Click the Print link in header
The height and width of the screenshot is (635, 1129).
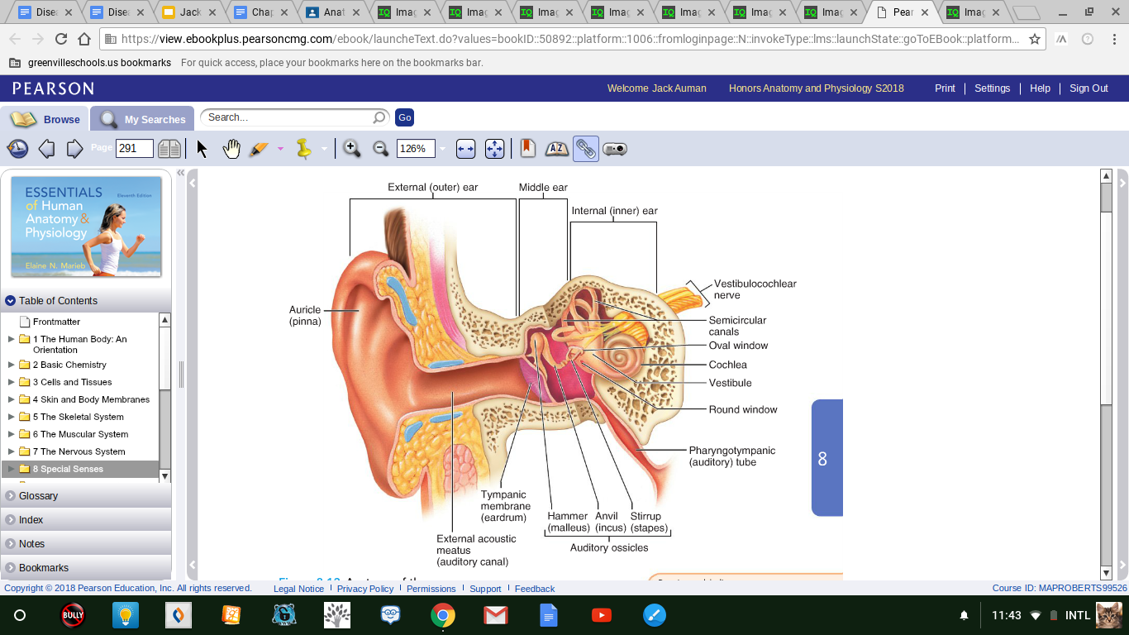[x=945, y=88]
